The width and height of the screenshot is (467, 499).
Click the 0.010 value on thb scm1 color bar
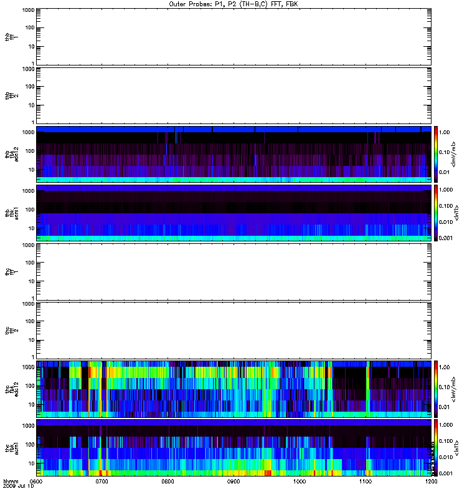(446, 222)
